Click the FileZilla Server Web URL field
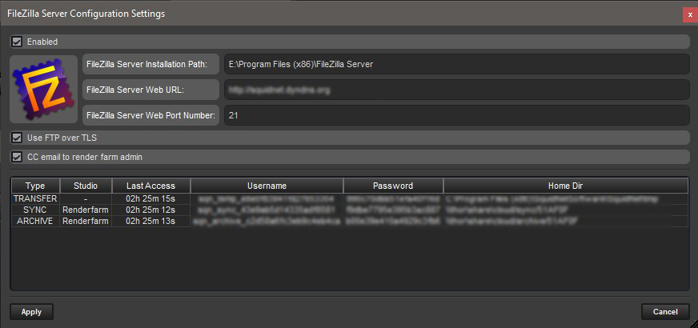Screen dimensions: 698x328 [x=457, y=90]
